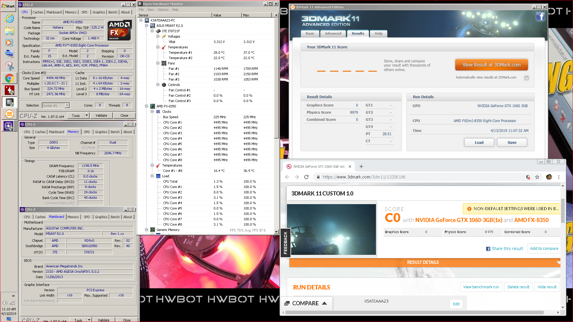Launch Internet Explorer from the taskbar

coord(9,19)
